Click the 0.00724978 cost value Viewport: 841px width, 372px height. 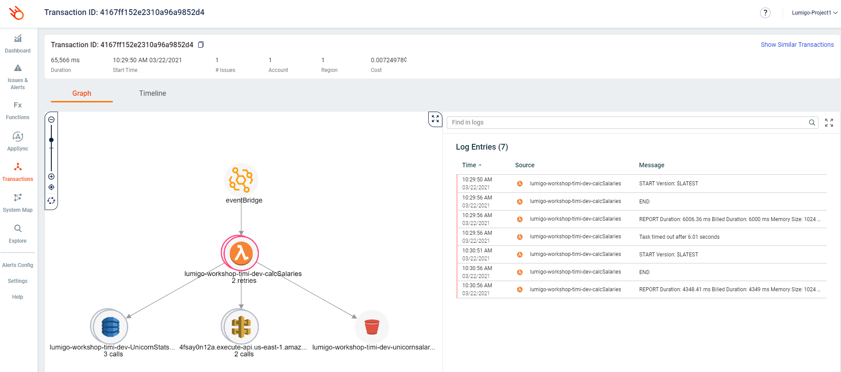tap(389, 60)
